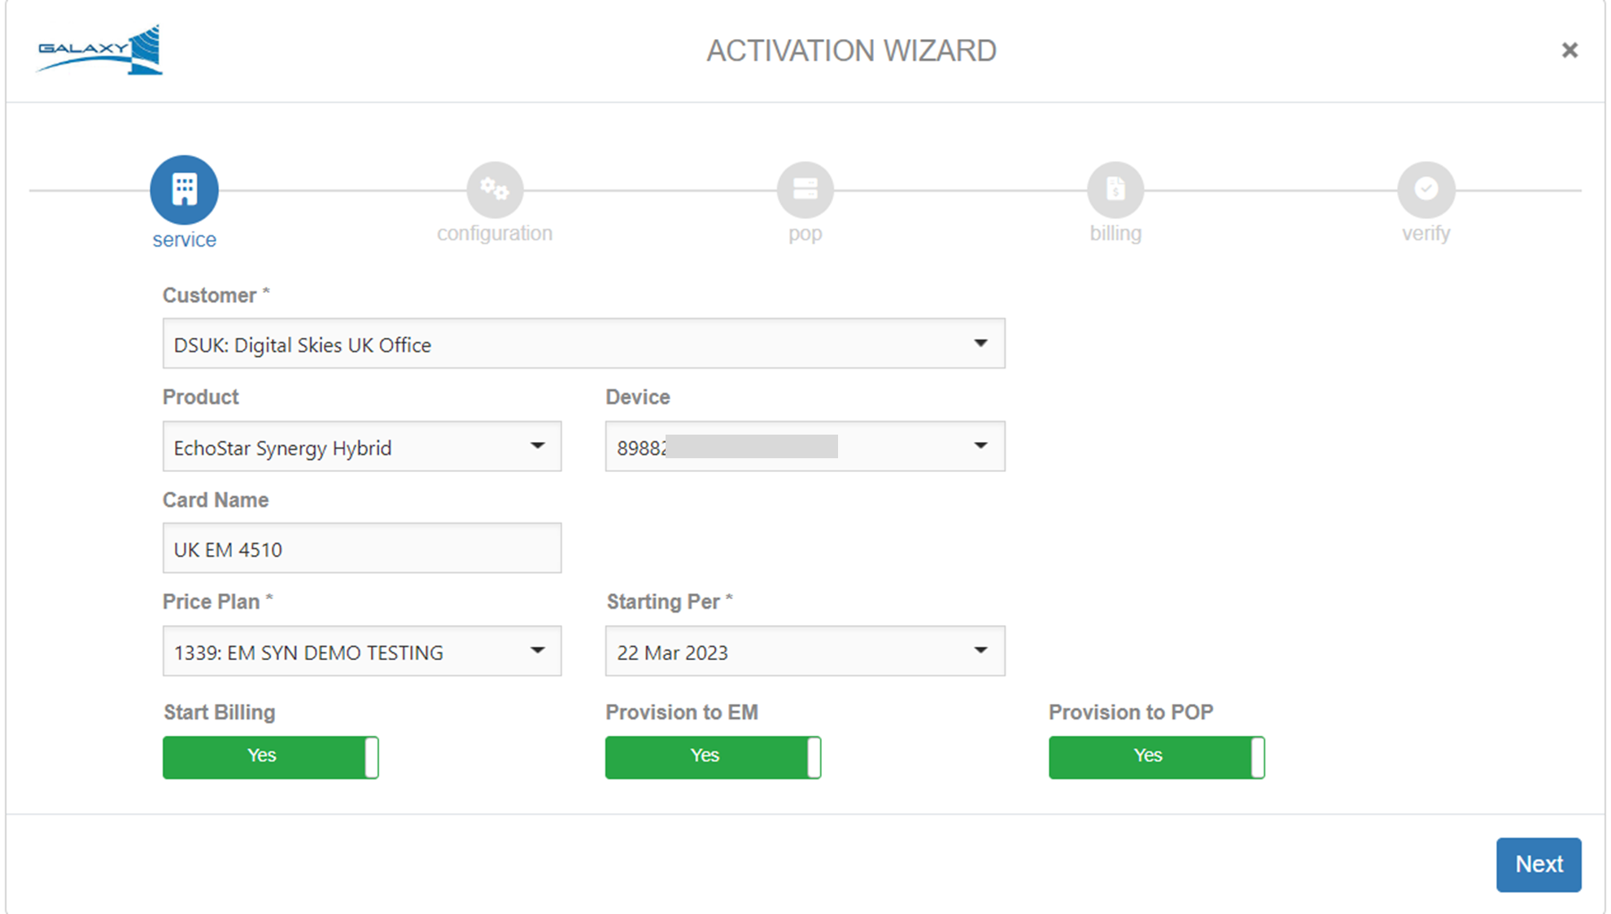
Task: Toggle the Provision to POP switch
Action: pos(1156,757)
